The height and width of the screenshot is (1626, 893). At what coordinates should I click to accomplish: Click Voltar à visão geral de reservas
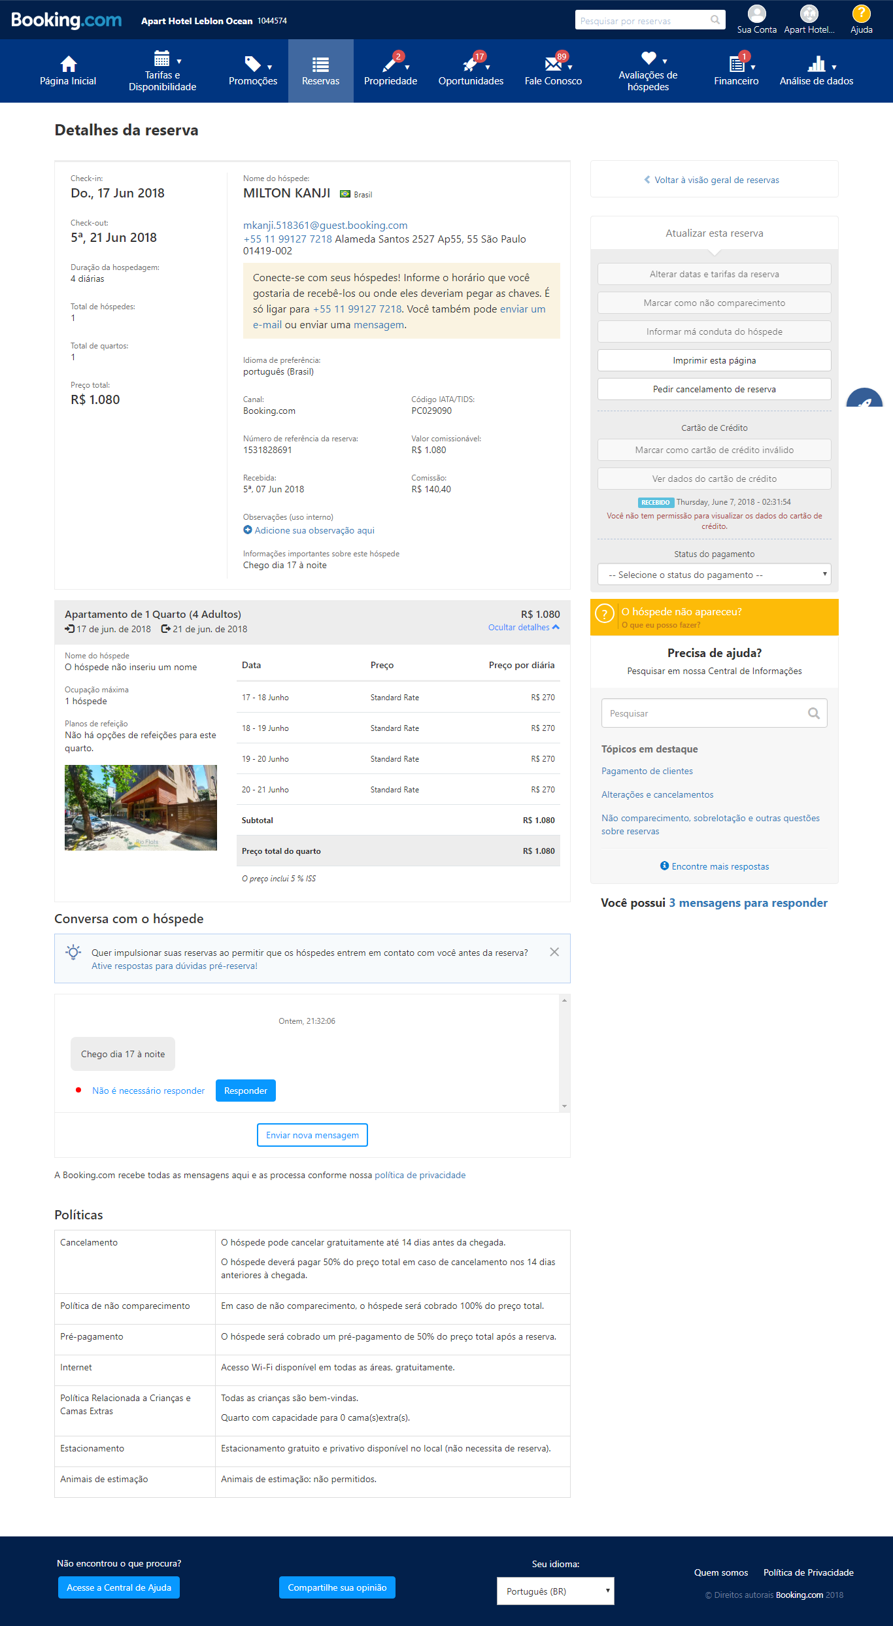pyautogui.click(x=714, y=180)
